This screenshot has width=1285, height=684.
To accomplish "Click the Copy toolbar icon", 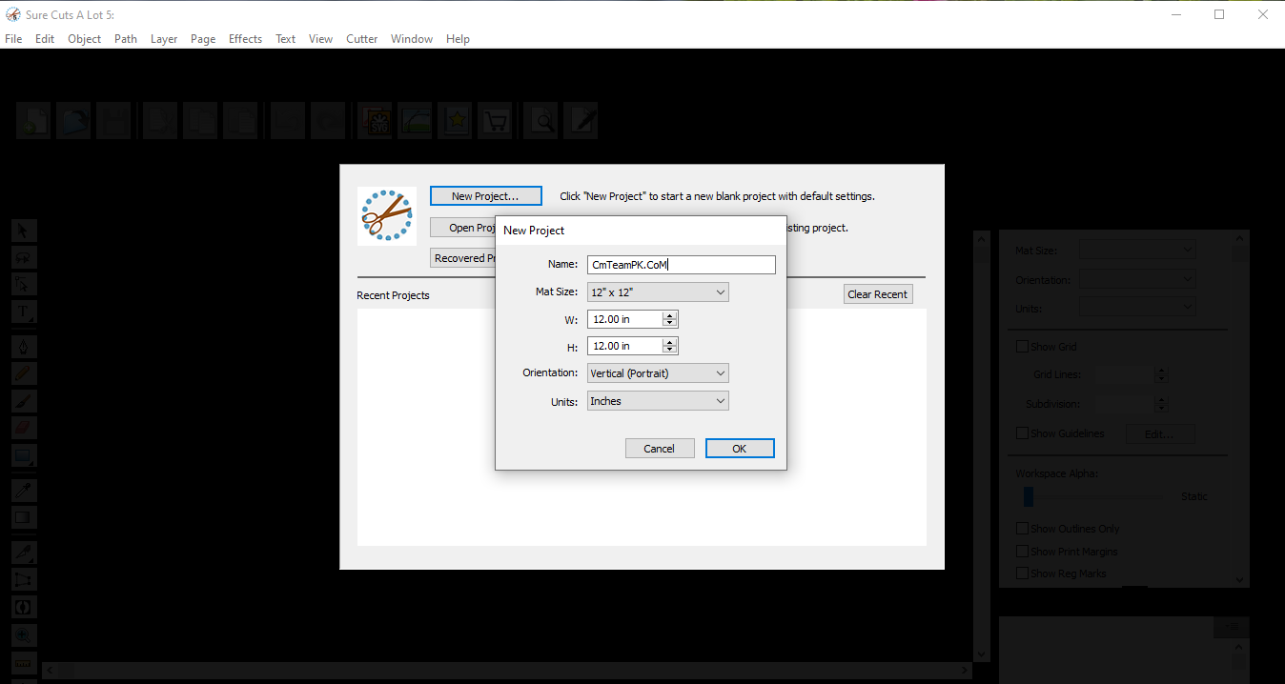I will (x=200, y=121).
